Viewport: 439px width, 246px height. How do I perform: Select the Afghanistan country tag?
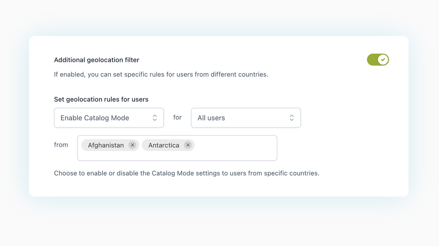[x=106, y=145]
